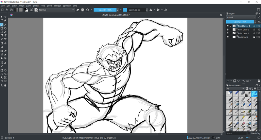Hide Paint Layer 1 visibility eye
Image resolution: width=261 pixels, height=140 pixels.
(x=228, y=33)
